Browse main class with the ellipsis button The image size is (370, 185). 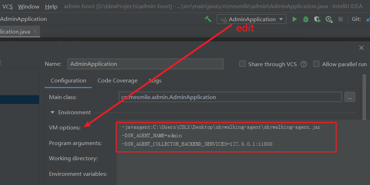point(349,97)
